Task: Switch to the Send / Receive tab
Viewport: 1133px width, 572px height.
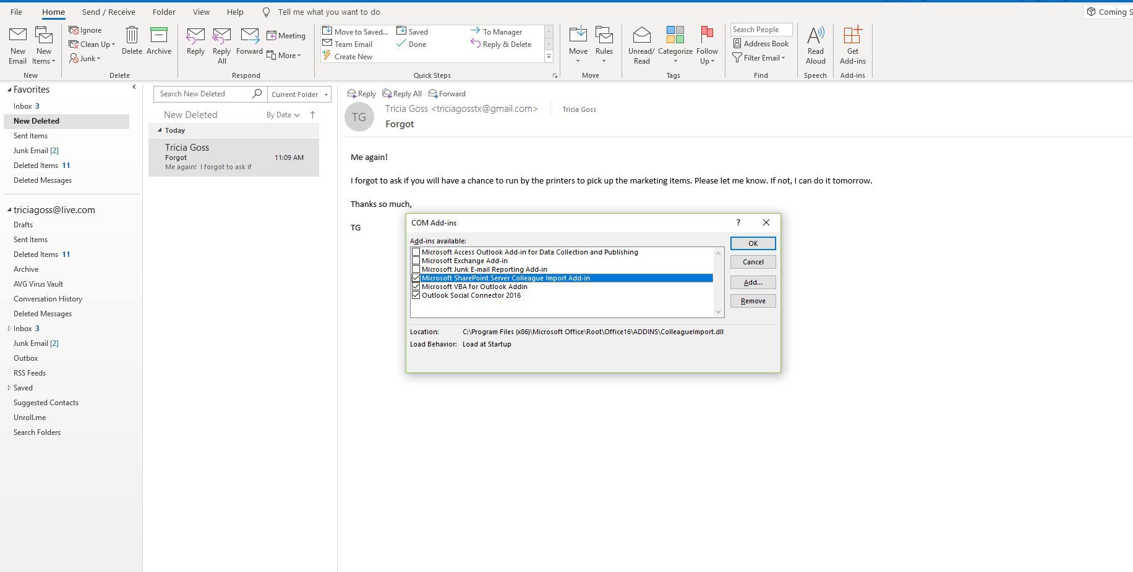Action: coord(108,12)
